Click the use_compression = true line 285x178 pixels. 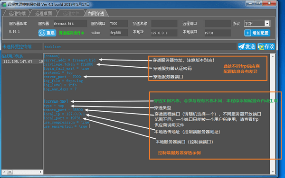click(x=66, y=122)
